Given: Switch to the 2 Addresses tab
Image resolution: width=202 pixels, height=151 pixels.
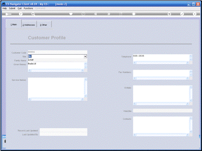Looking at the screenshot, I should [x=29, y=25].
